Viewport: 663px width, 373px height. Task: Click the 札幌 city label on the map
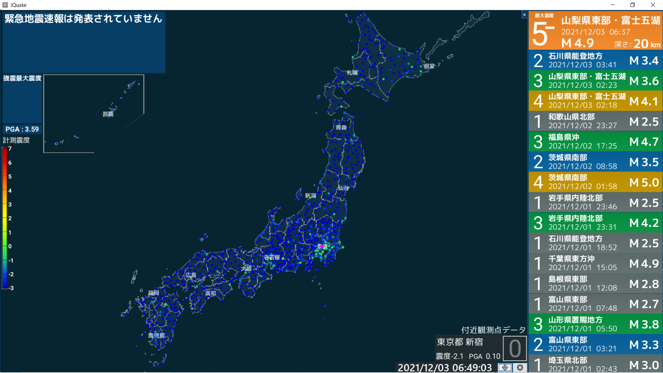pos(352,73)
